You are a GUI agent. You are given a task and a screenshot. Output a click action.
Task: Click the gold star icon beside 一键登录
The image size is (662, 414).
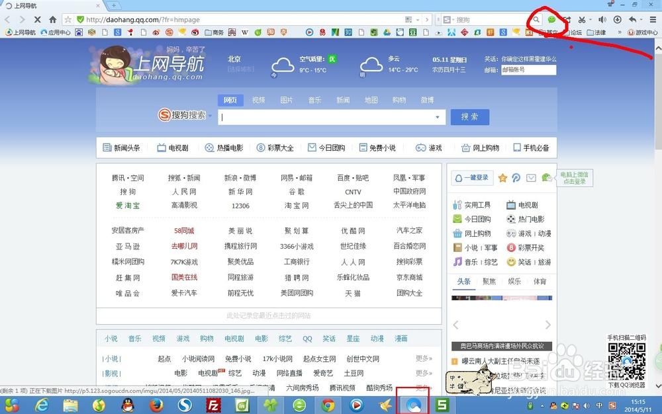click(502, 178)
